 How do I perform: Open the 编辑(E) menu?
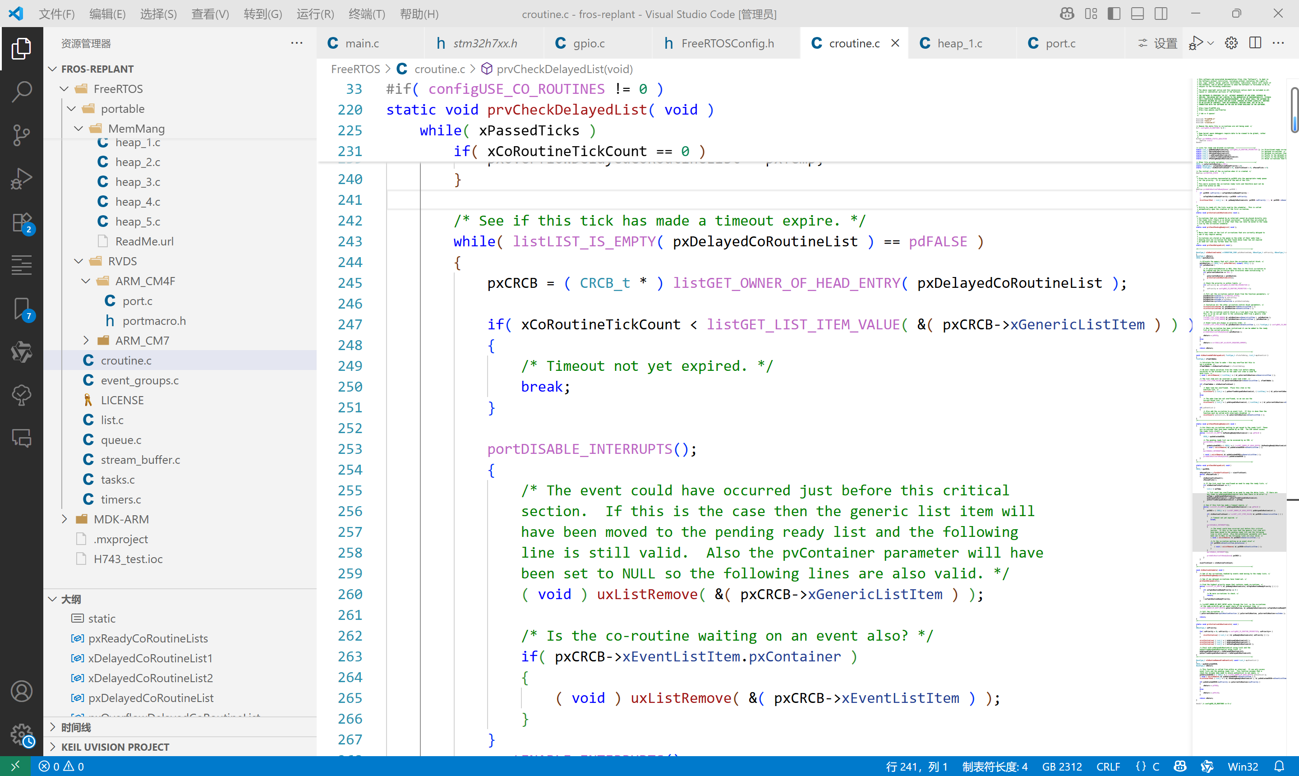pos(107,14)
